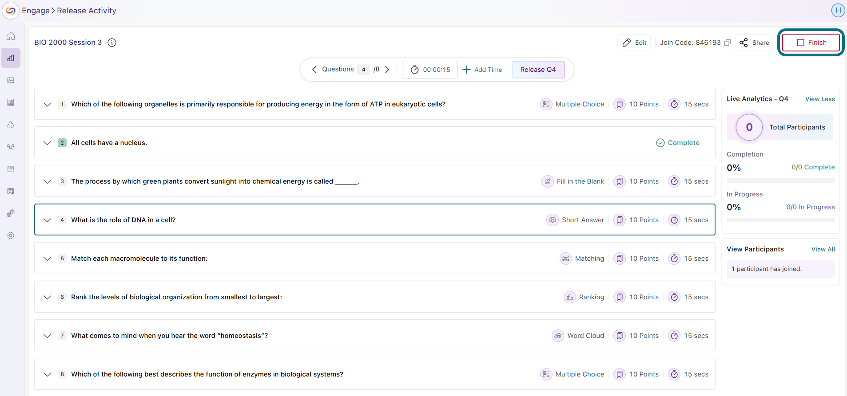Expand question 8 about enzymes
Image resolution: width=847 pixels, height=396 pixels.
click(x=47, y=374)
